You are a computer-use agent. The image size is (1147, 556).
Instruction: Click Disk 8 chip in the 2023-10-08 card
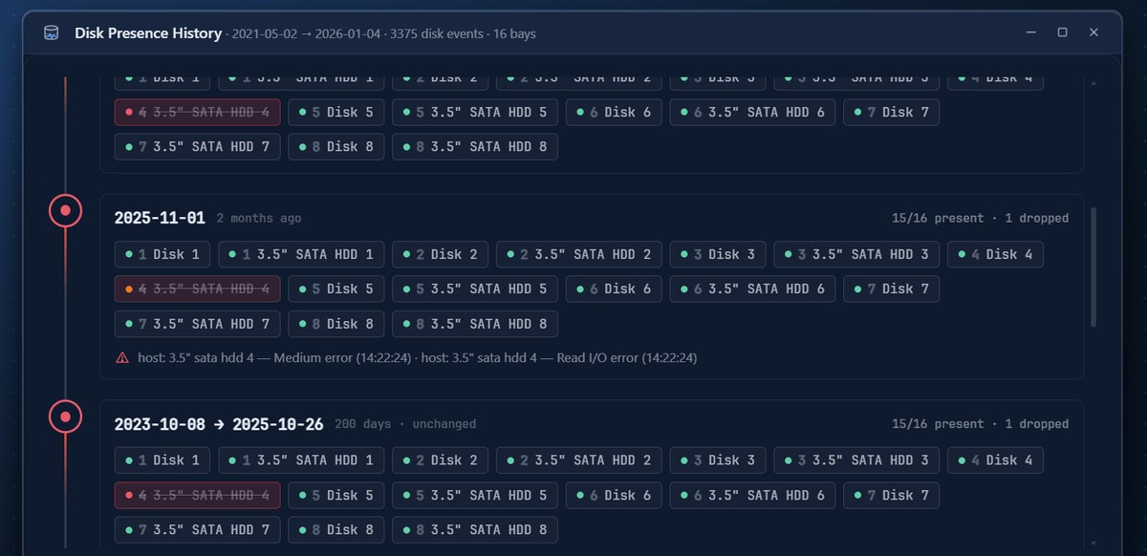[336, 529]
